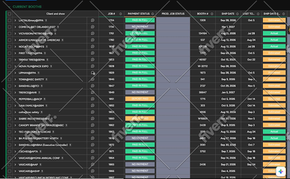Open conversation icon for BA POLYMERS@BATTERY NORTH
Screen dimensions: 290x179
93,138
